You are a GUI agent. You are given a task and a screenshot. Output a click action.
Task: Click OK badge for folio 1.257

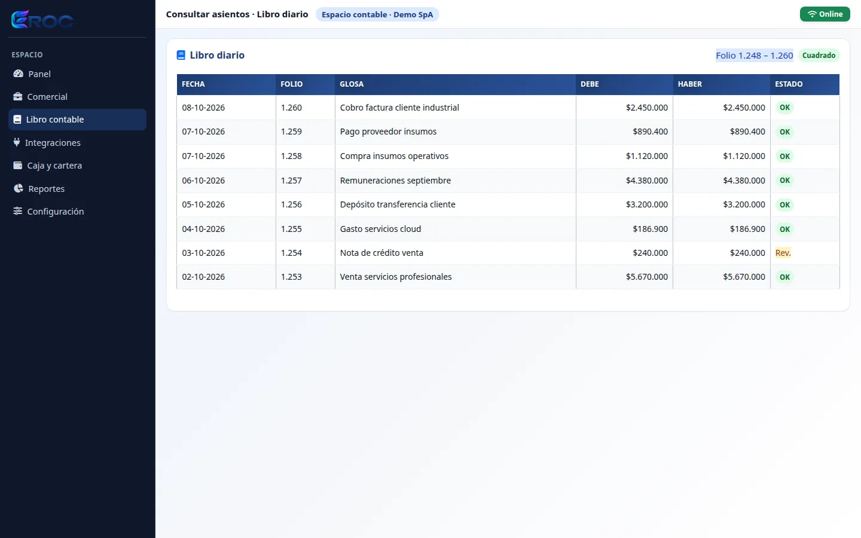point(784,180)
